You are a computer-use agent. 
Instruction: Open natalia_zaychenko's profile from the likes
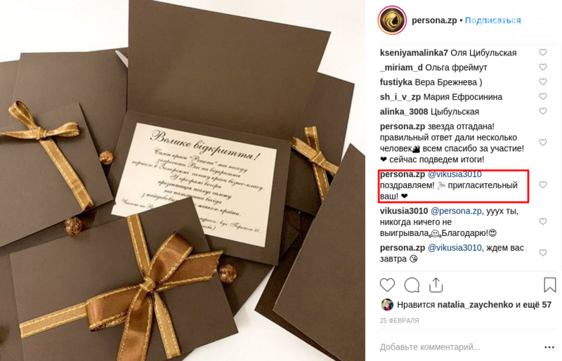click(476, 305)
